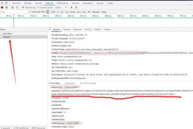This screenshot has height=129, width=193.
Task: Filter requests by Doc
Action: [84, 12]
